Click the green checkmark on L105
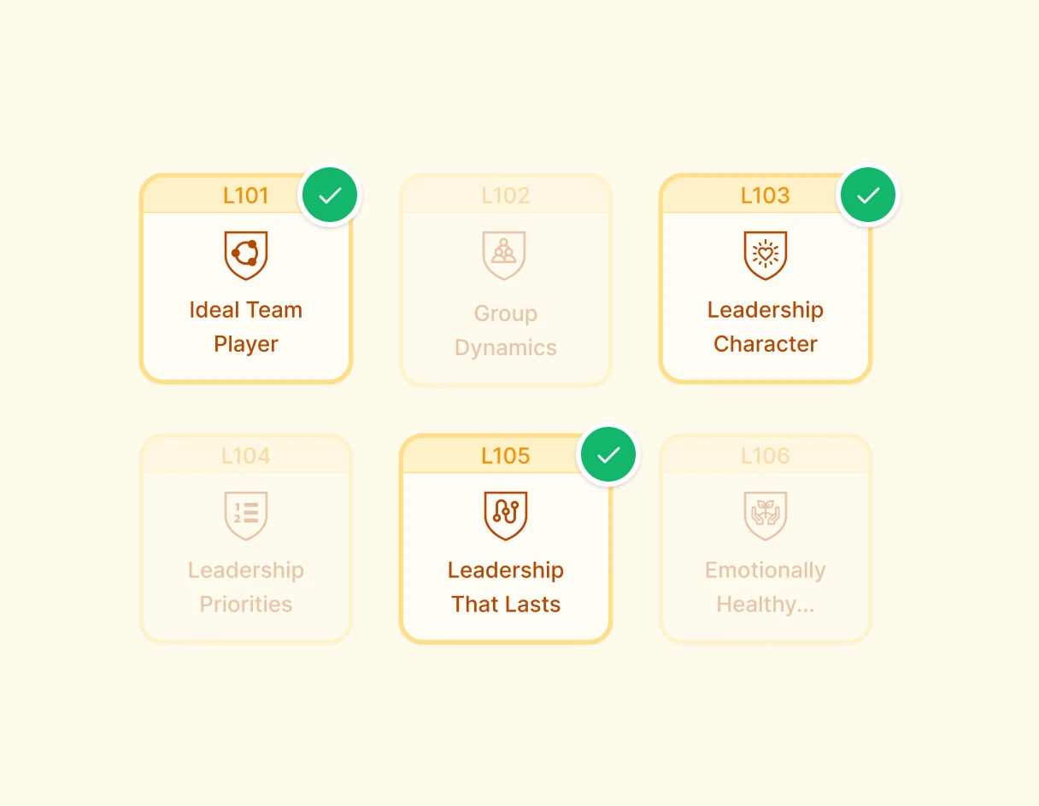Image resolution: width=1039 pixels, height=806 pixels. click(608, 454)
